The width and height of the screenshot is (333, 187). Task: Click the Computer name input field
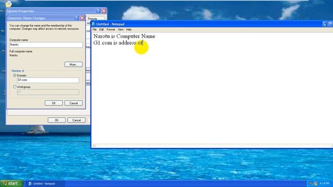tap(46, 45)
